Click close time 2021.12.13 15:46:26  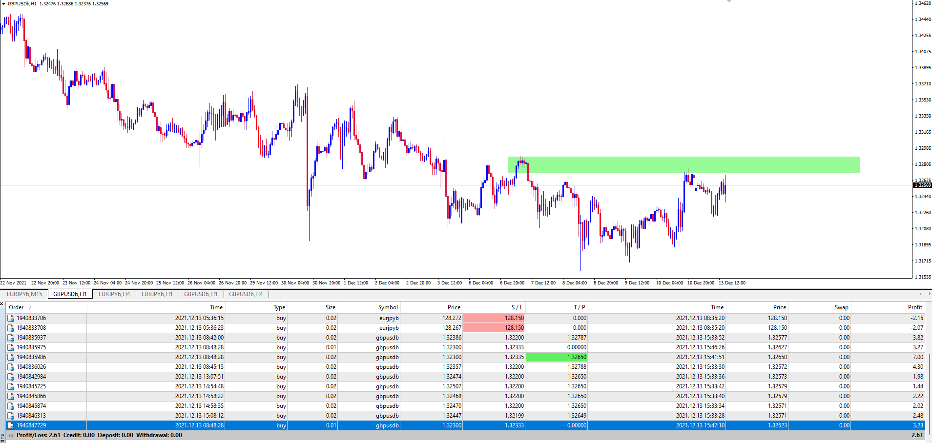click(x=700, y=347)
